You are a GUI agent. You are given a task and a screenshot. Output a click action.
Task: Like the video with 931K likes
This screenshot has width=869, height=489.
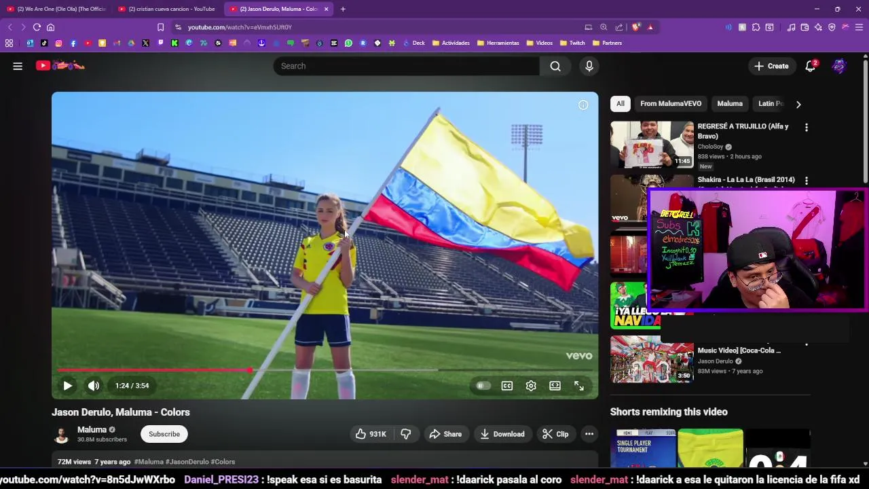pos(371,434)
